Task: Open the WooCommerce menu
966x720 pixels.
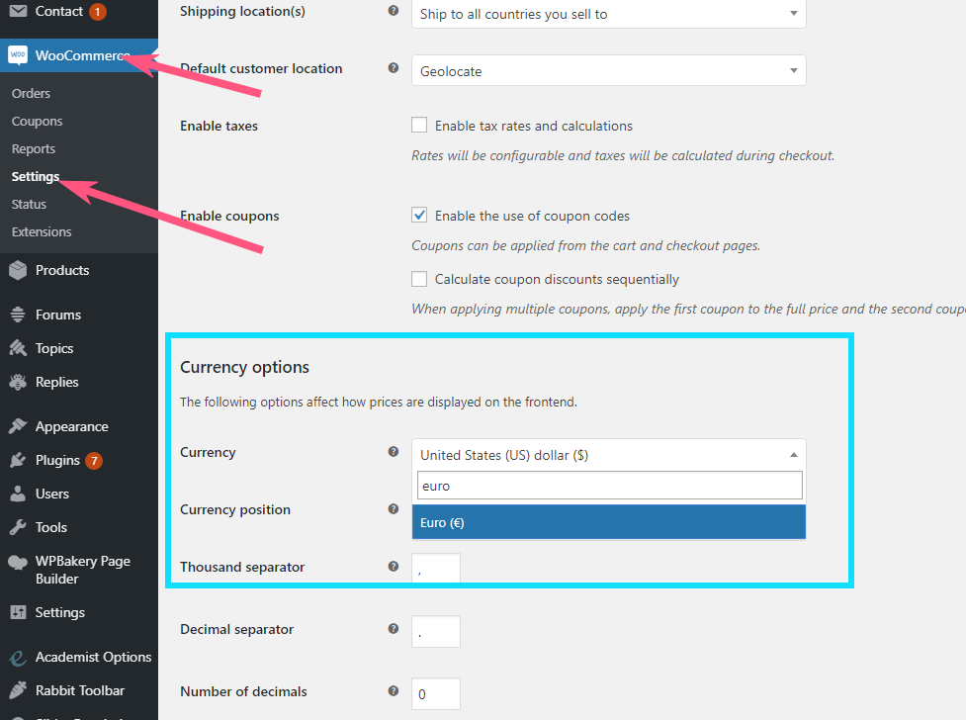Action: click(x=79, y=55)
